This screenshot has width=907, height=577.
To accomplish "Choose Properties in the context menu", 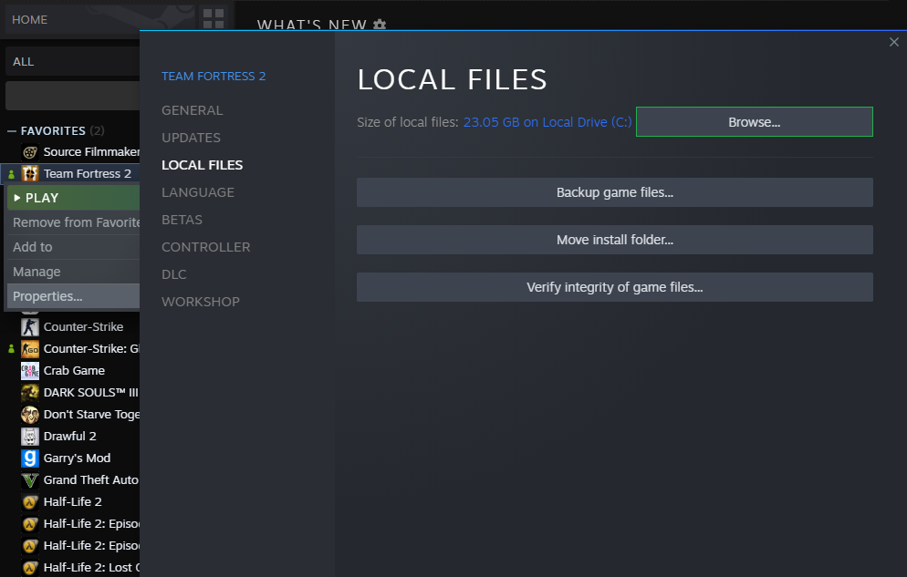I will (73, 296).
